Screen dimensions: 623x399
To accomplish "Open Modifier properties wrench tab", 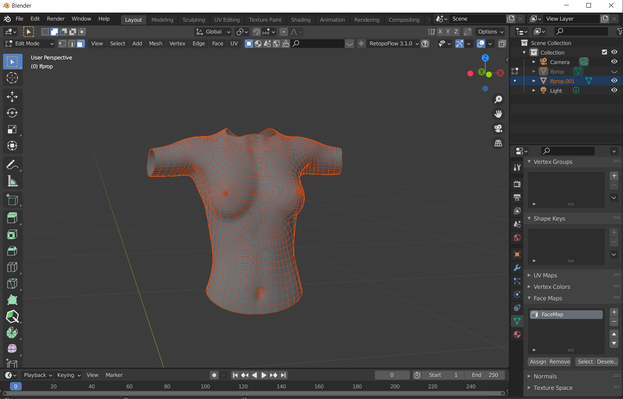I will tap(517, 268).
